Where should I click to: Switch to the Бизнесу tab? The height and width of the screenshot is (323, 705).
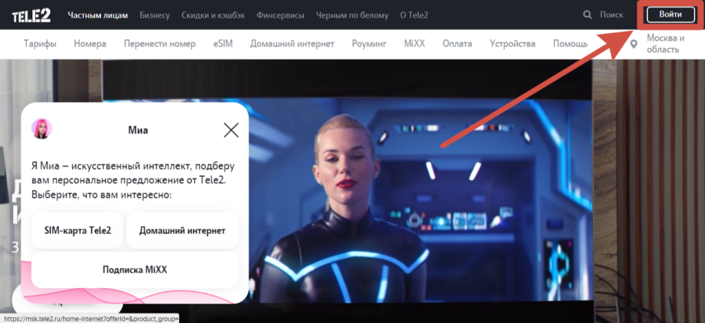point(154,15)
